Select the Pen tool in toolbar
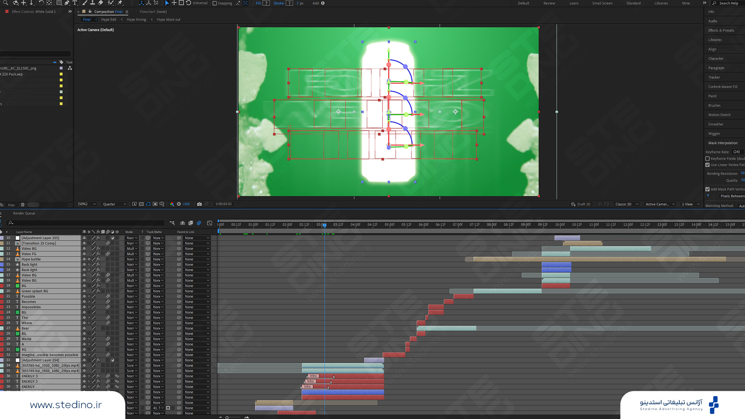 point(67,3)
